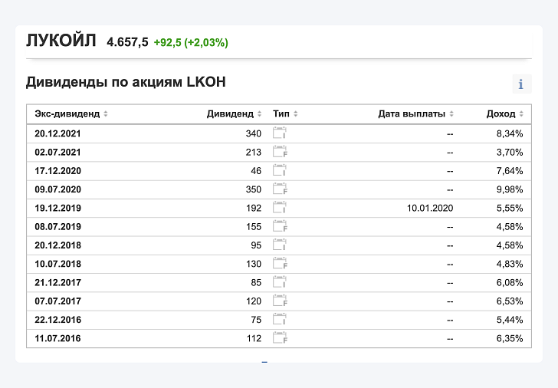558x388 pixels.
Task: Click type icon in the 19.12.2019 row
Action: pos(280,208)
